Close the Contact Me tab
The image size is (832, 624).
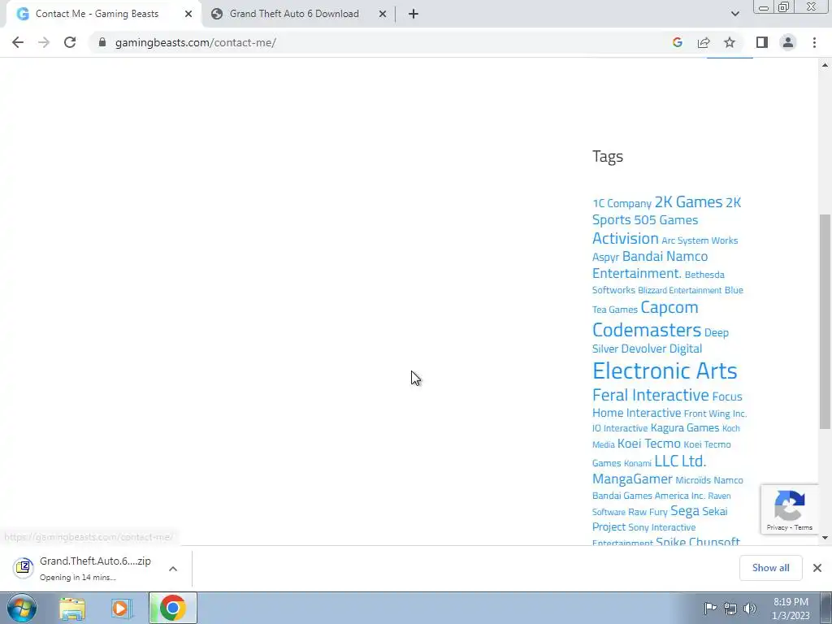click(188, 14)
